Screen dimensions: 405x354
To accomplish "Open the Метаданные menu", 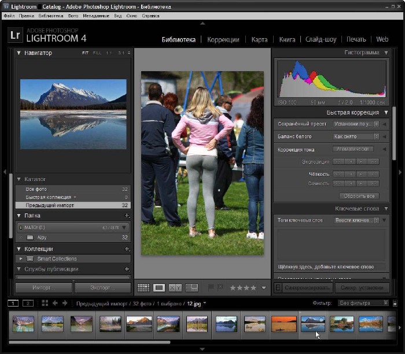I will 95,16.
